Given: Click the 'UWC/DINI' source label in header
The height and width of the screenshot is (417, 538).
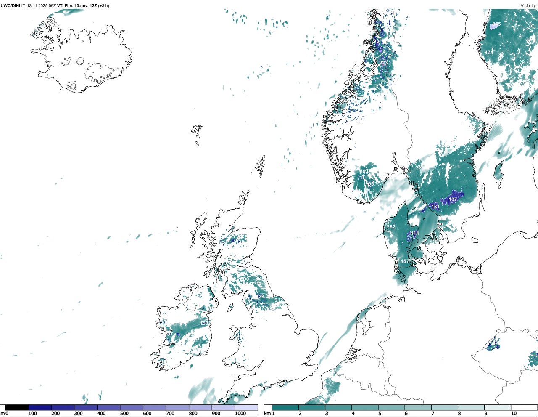Looking at the screenshot, I should pos(11,5).
